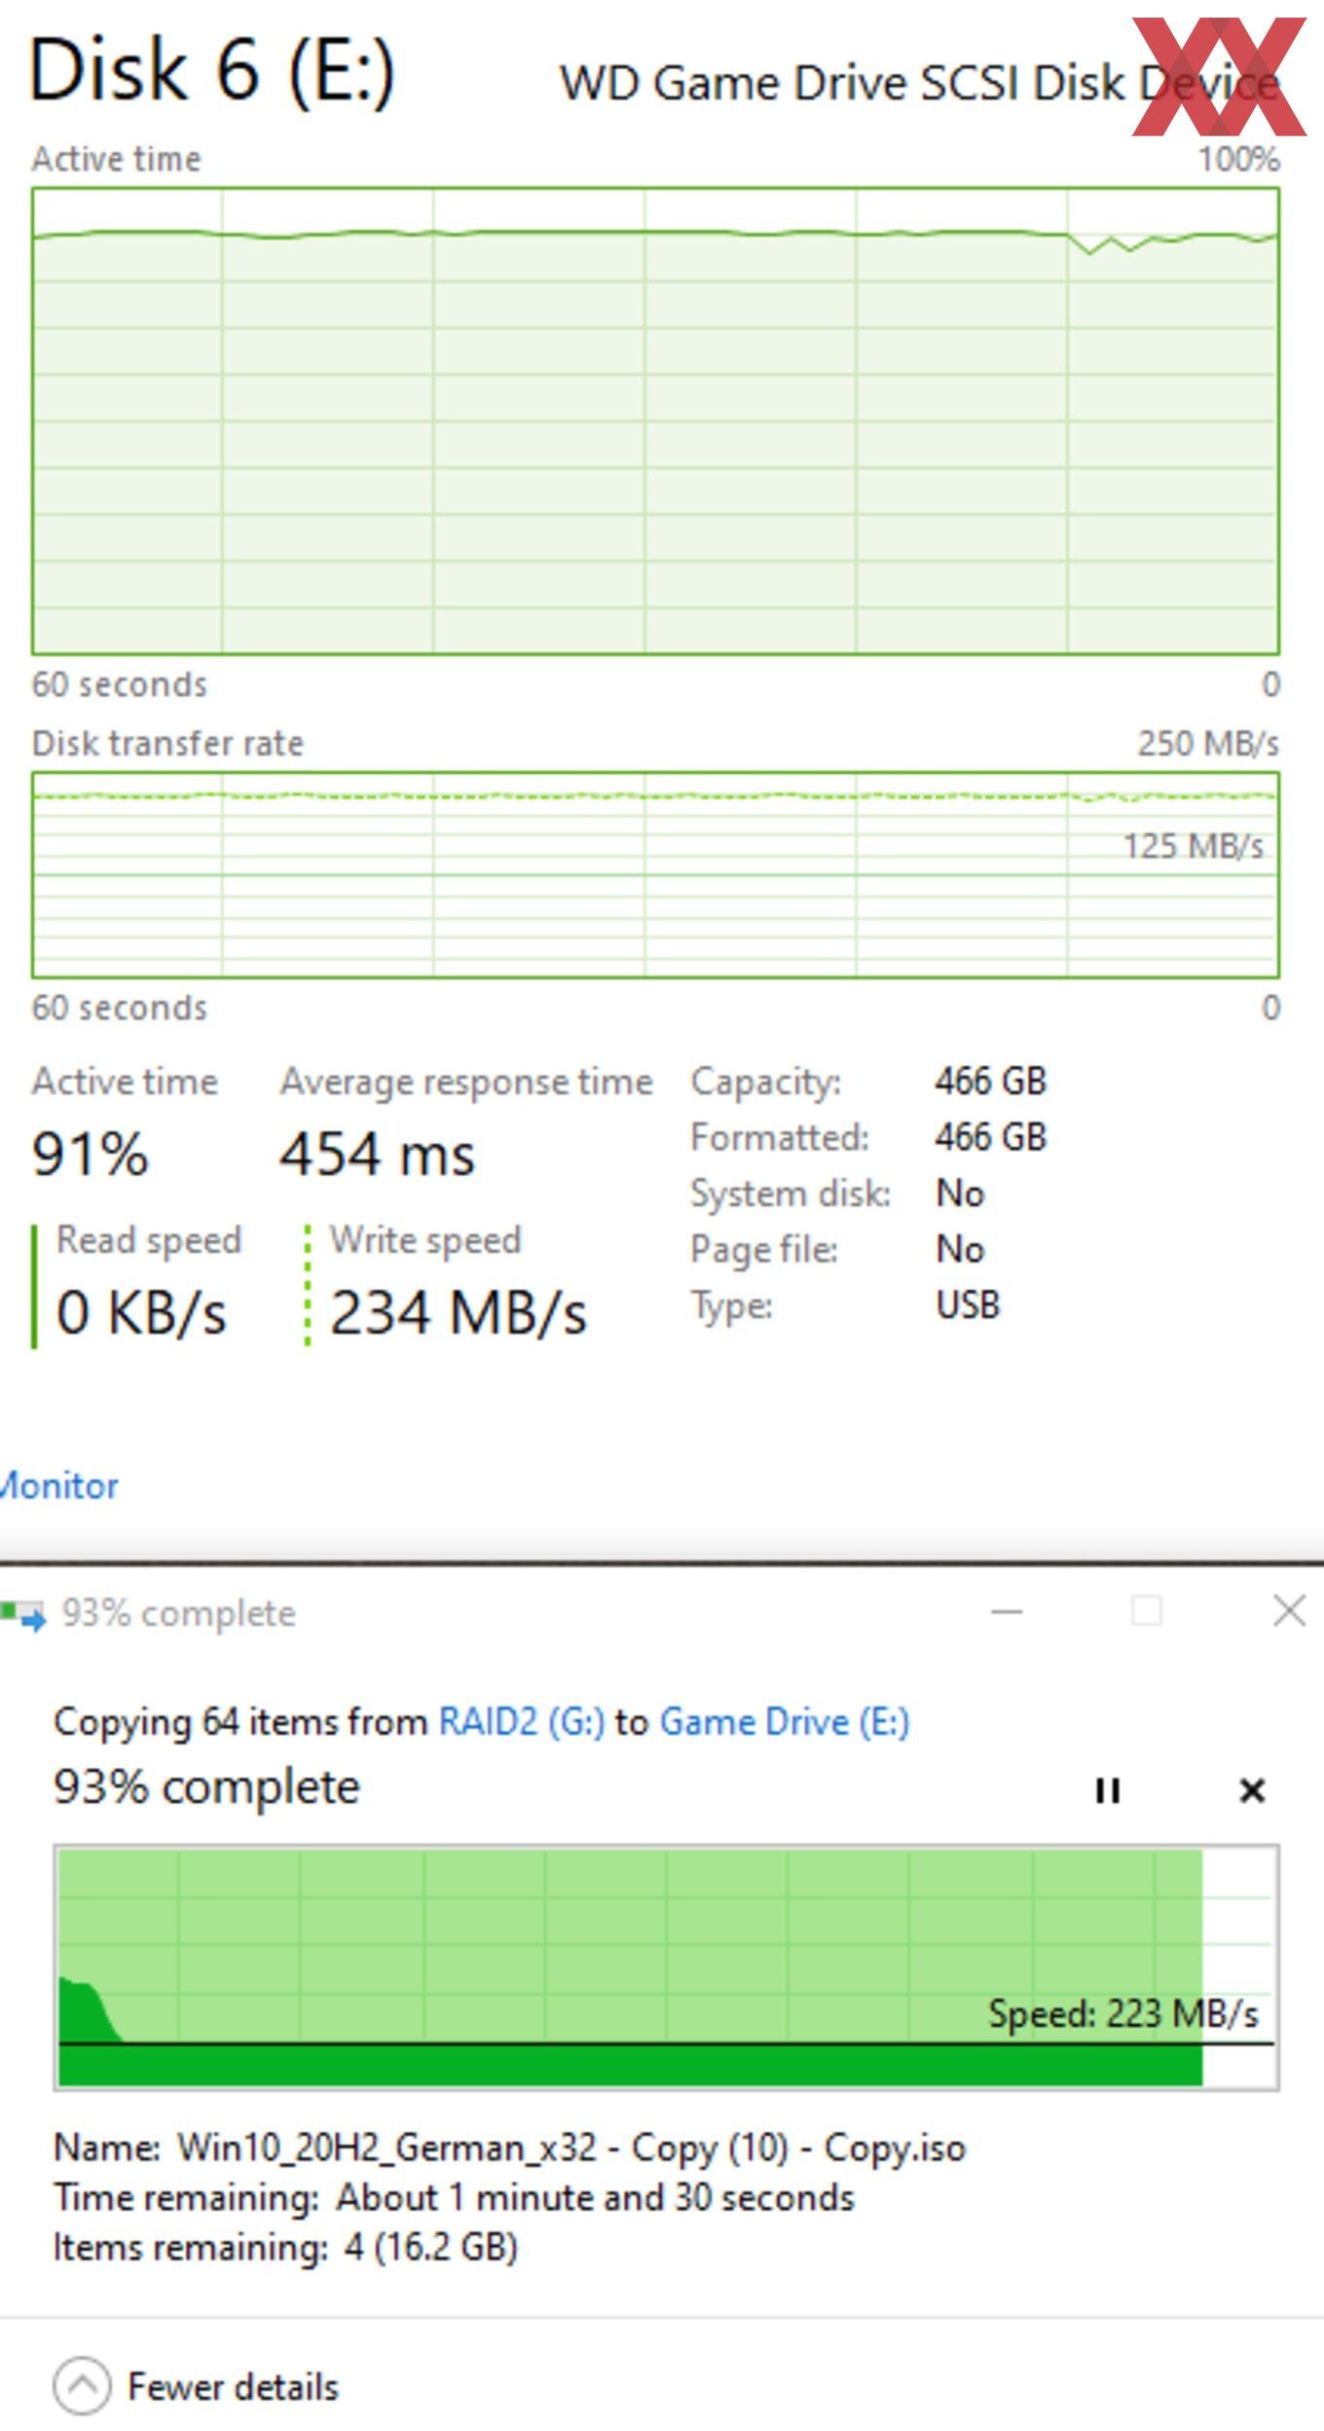Minimize the 93% complete copy window

pos(1007,1612)
